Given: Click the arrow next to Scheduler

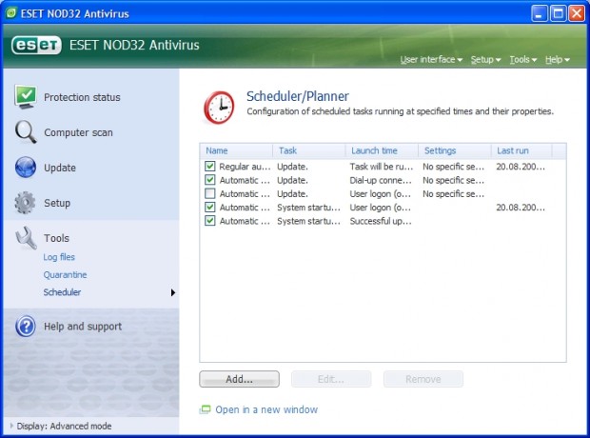Looking at the screenshot, I should point(172,292).
